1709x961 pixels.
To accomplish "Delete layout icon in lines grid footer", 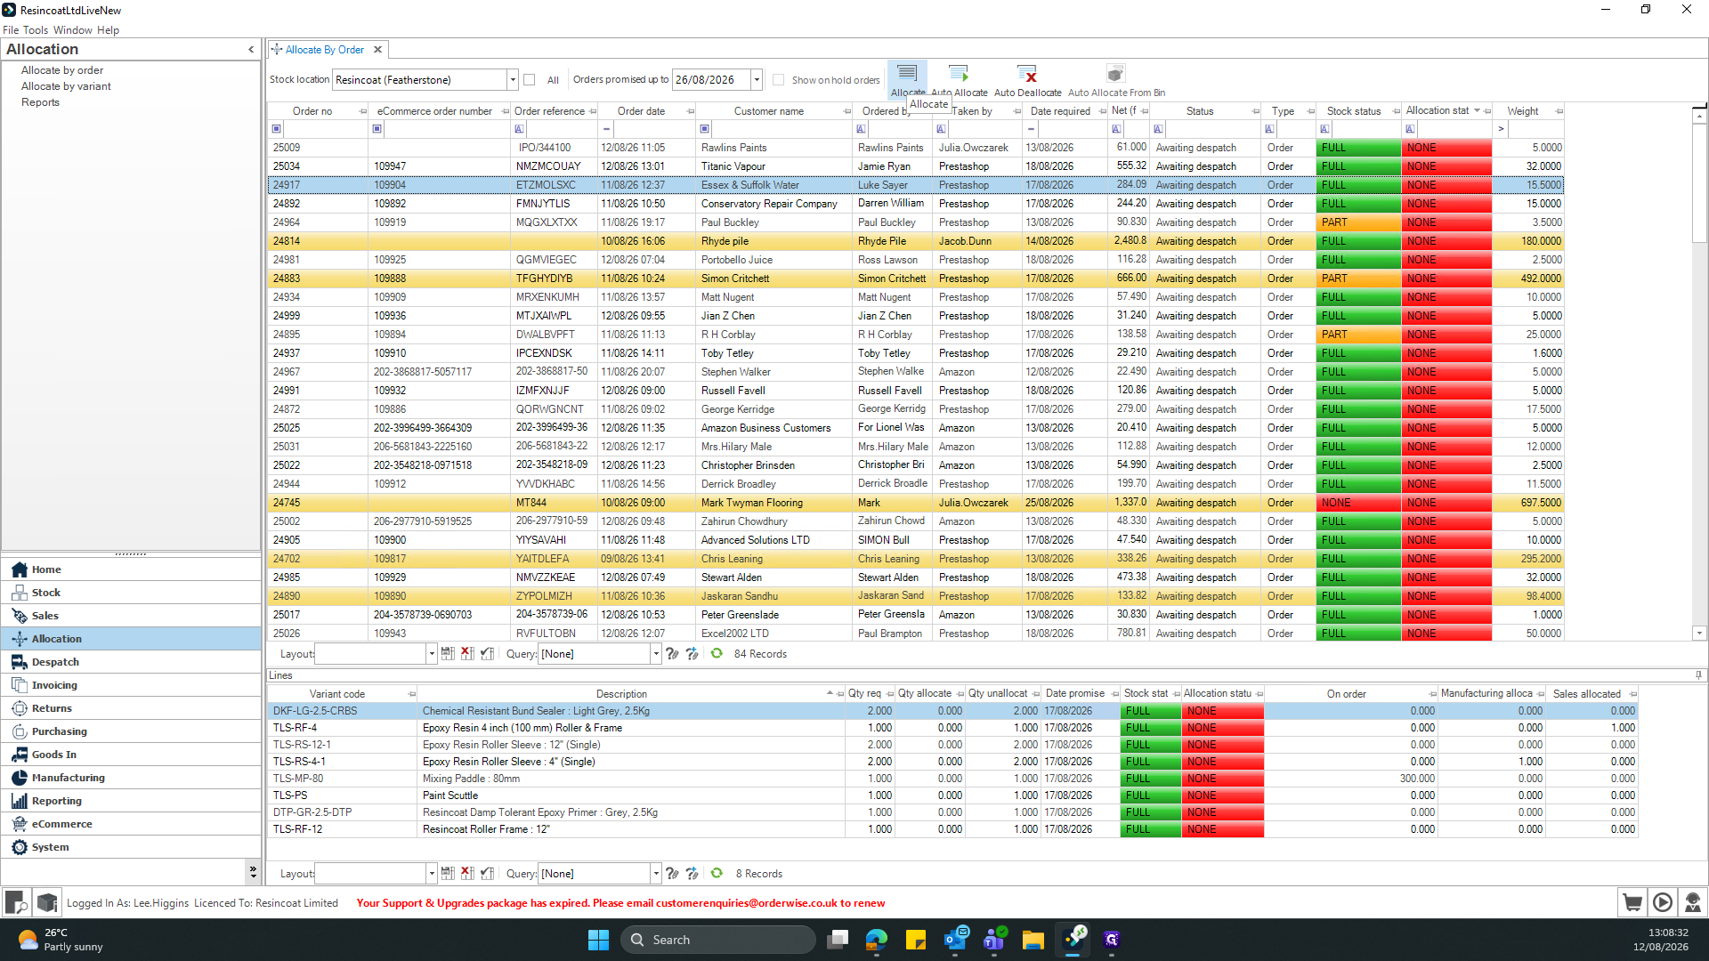I will point(467,874).
